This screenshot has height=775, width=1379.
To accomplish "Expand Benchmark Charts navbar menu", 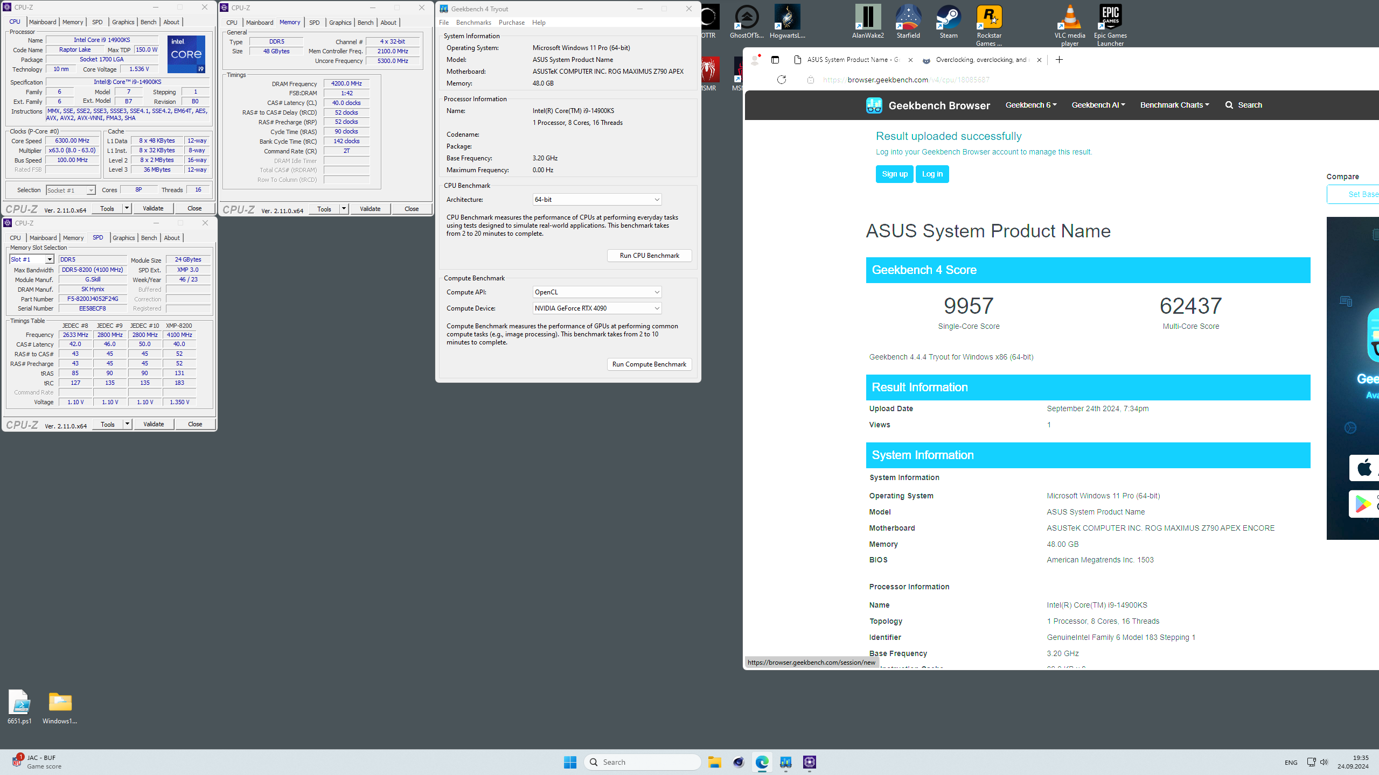I will 1175,105.
